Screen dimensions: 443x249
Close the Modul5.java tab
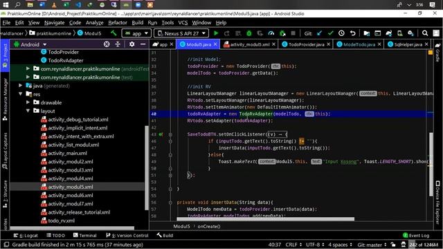(x=215, y=44)
